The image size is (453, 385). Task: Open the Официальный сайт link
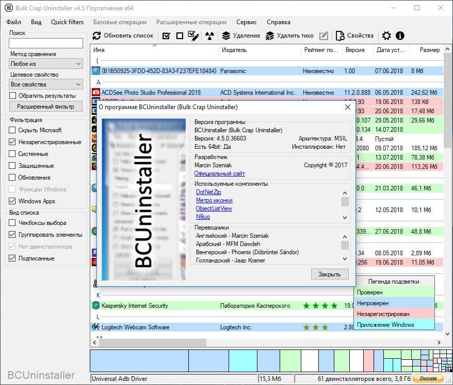pyautogui.click(x=220, y=173)
